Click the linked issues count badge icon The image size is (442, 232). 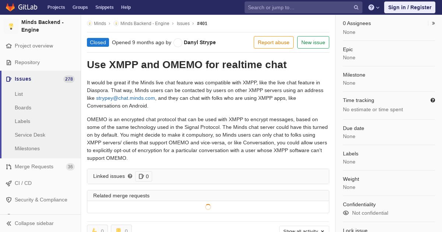141,177
